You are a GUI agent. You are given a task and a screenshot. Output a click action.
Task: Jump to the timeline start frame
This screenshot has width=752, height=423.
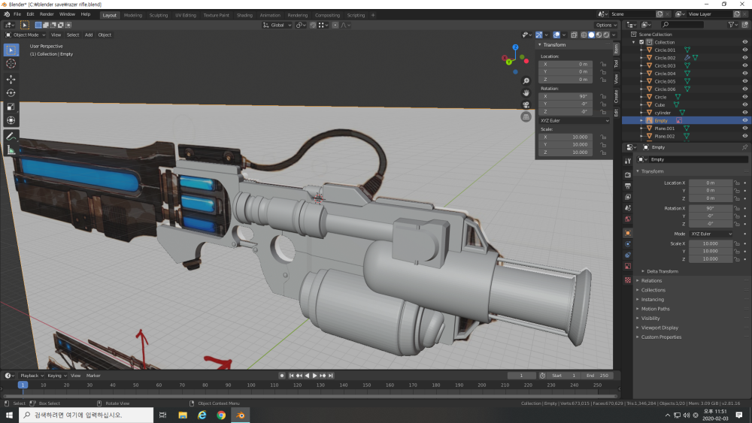click(291, 376)
